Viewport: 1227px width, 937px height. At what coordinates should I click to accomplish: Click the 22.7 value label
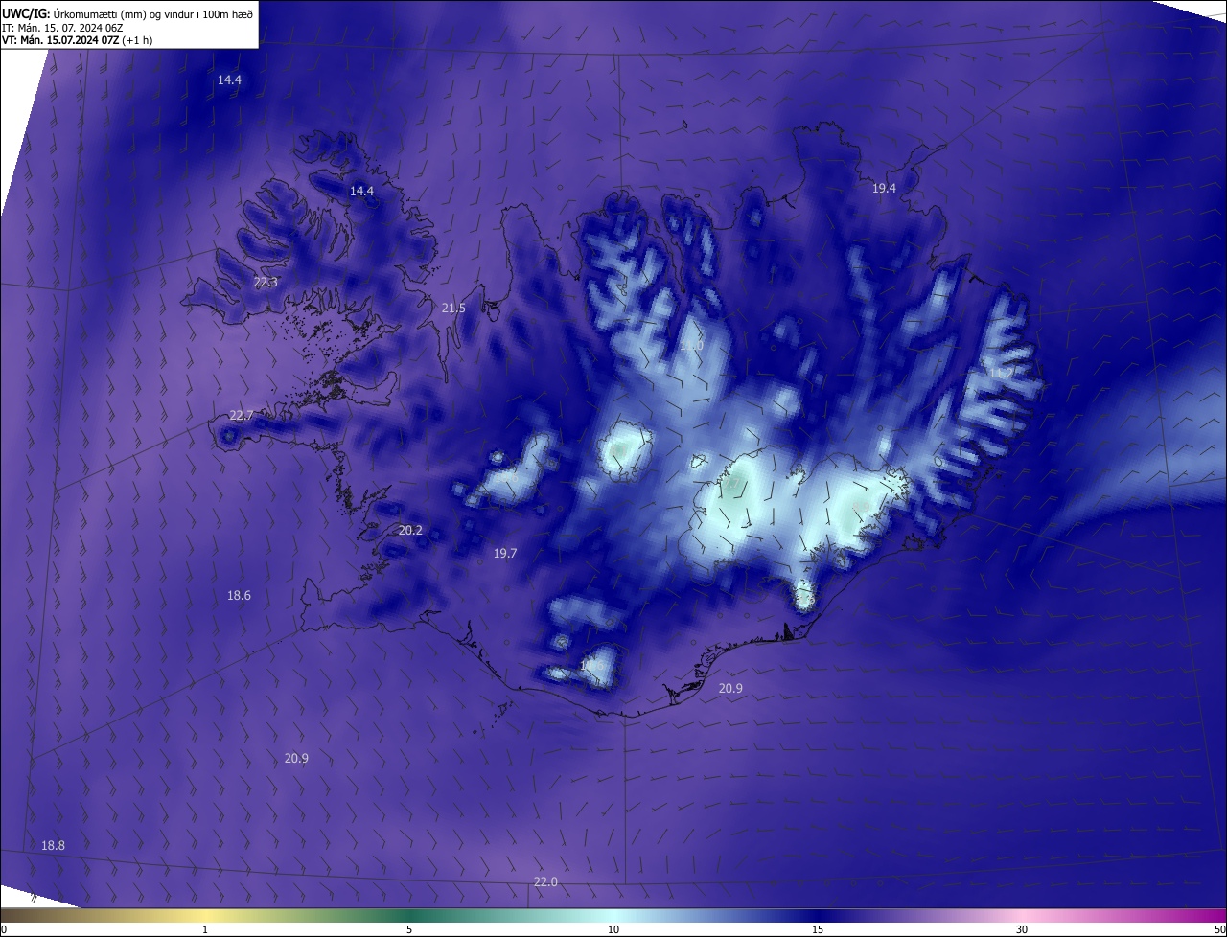(x=242, y=415)
